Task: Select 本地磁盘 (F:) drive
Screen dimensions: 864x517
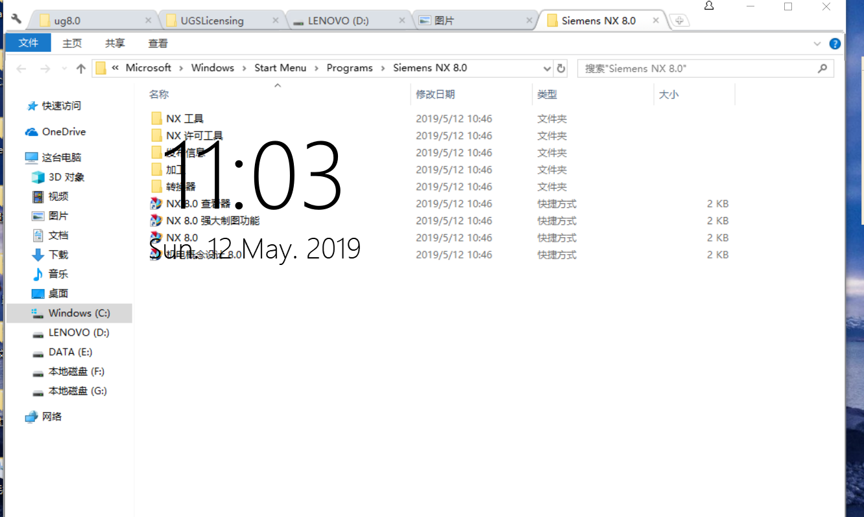Action: (77, 371)
